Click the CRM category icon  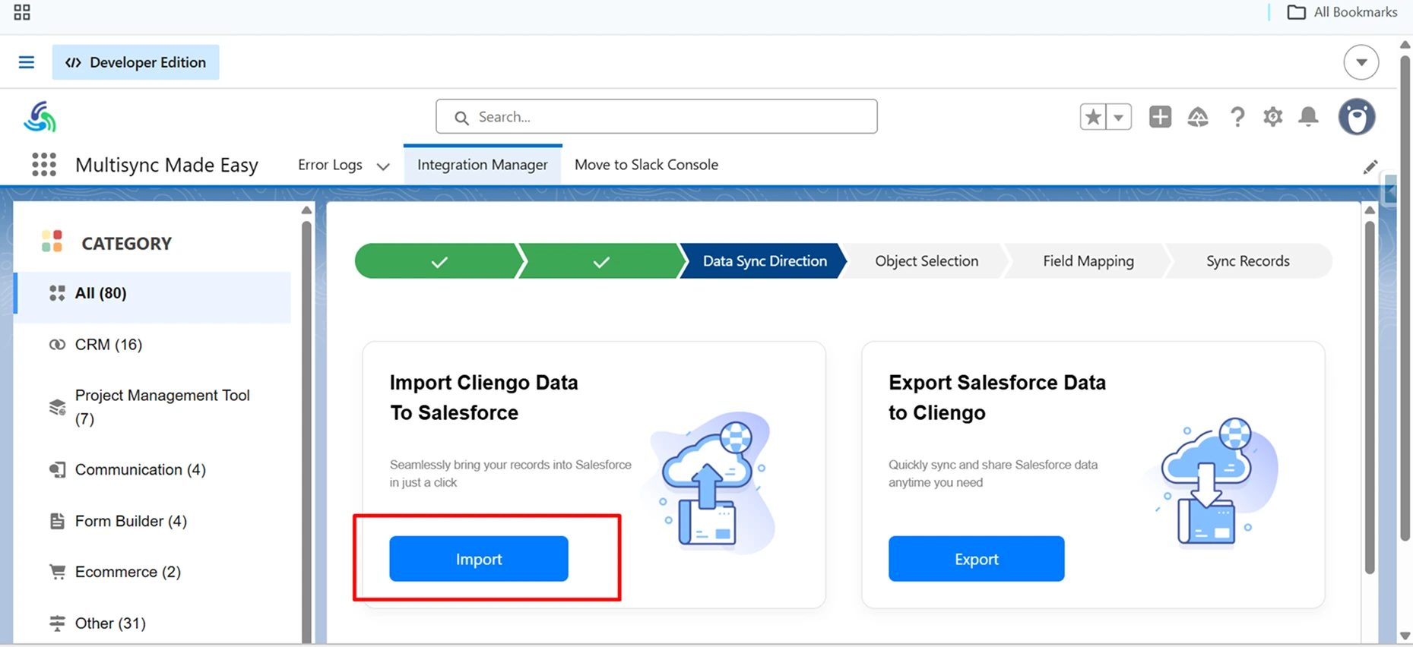tap(57, 345)
